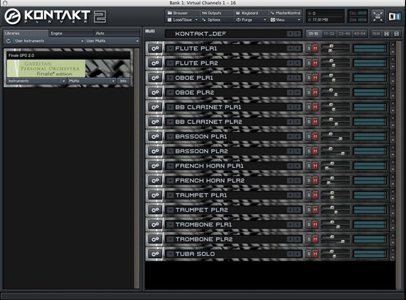Open the edit wrench for Trumpet PLR2

[x=155, y=210]
